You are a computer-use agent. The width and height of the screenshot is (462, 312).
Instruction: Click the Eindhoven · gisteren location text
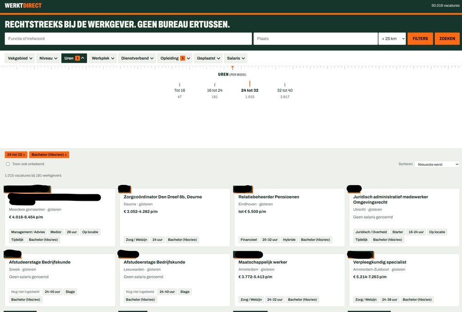(255, 204)
